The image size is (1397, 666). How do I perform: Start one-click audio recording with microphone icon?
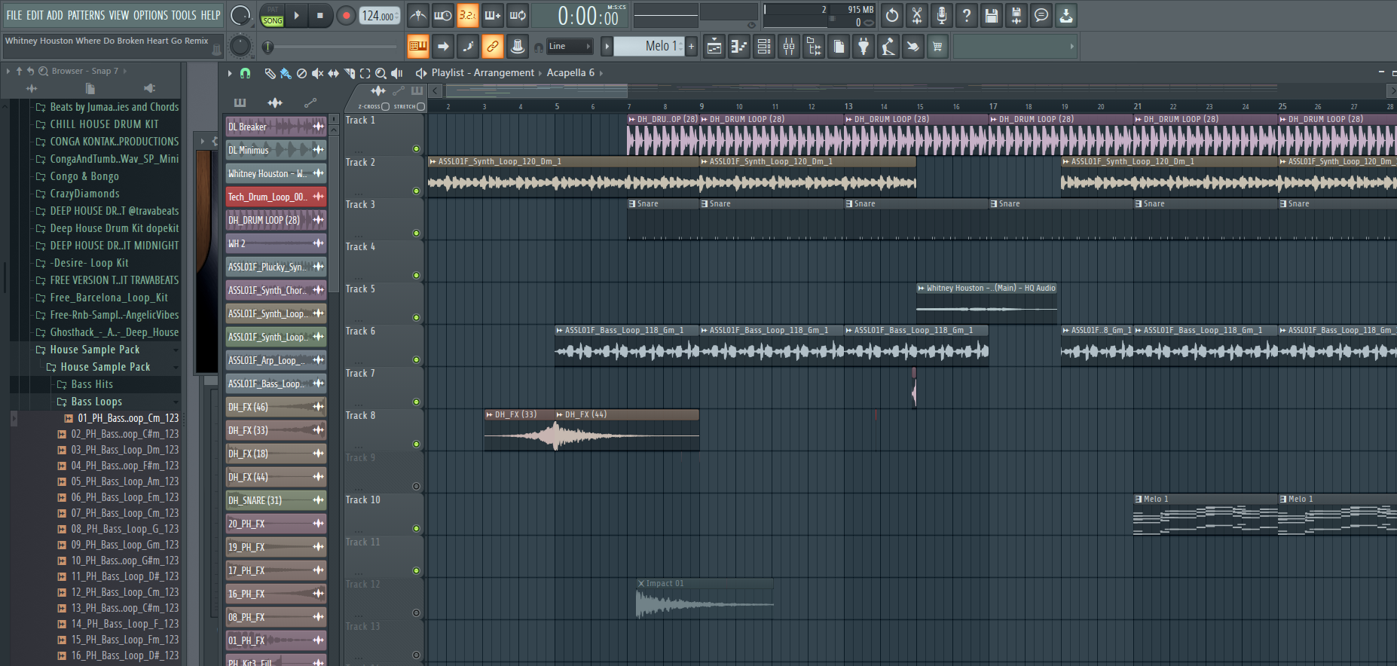pos(942,15)
